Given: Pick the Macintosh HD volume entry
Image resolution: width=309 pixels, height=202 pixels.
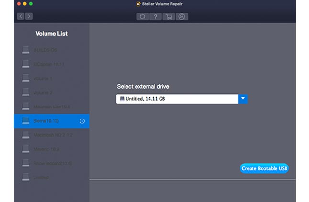Looking at the screenshot, I should (52, 135).
